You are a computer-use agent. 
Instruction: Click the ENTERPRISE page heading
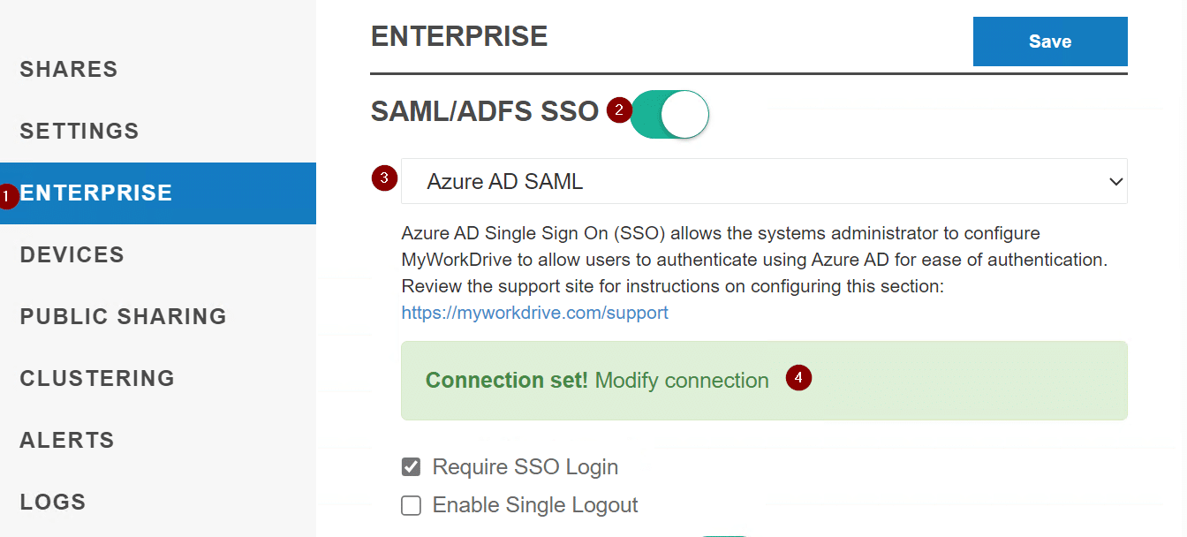tap(459, 36)
